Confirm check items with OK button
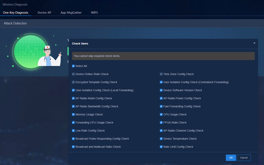 point(231,158)
